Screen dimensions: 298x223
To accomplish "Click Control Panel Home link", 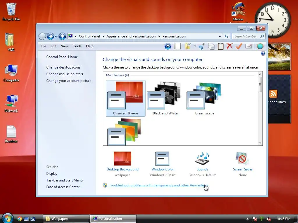I will click(62, 57).
